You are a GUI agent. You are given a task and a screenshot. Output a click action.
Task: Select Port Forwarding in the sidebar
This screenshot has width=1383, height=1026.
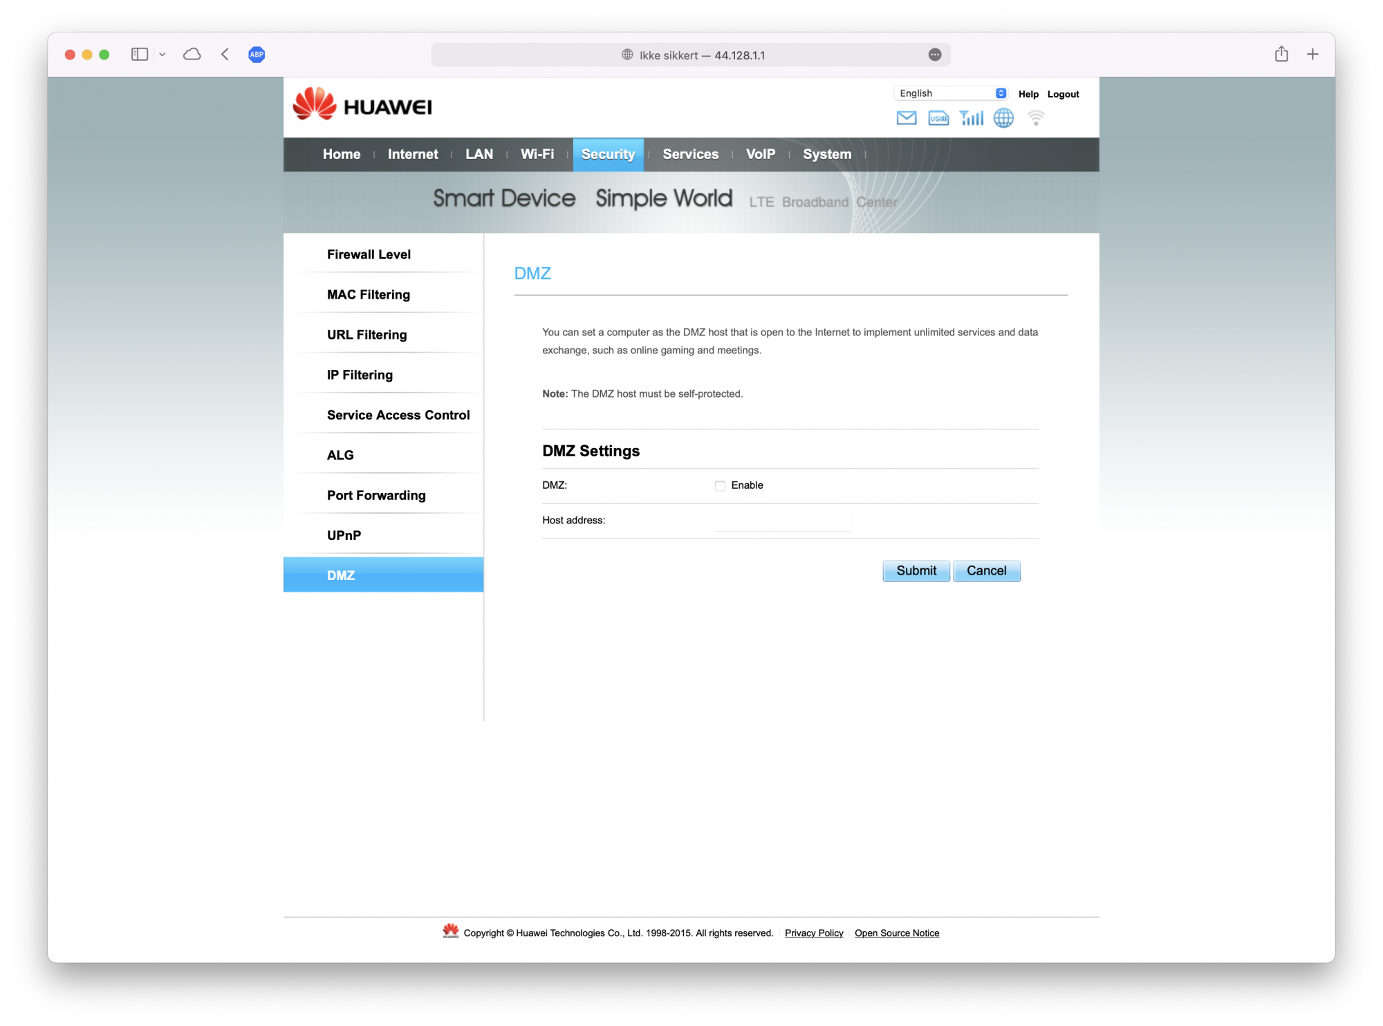pos(376,495)
